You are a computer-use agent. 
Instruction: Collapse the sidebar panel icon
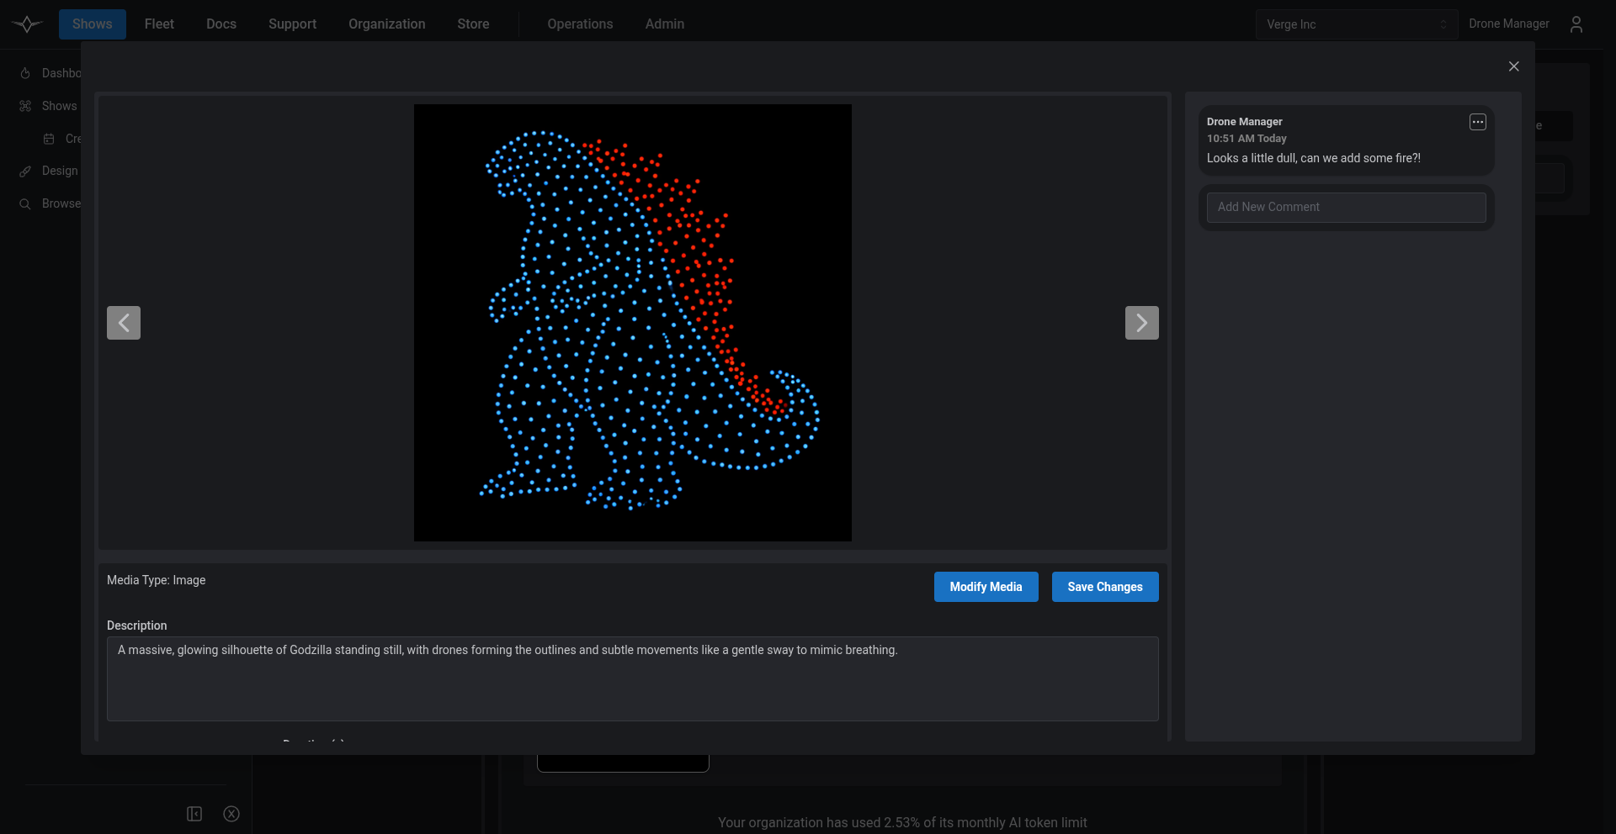point(194,814)
